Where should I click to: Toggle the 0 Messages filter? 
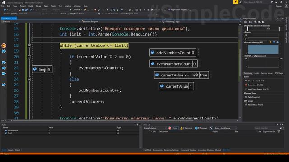(x=201, y=128)
